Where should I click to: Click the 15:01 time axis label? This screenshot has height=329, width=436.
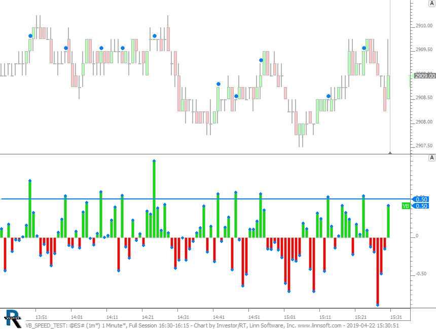(289, 317)
